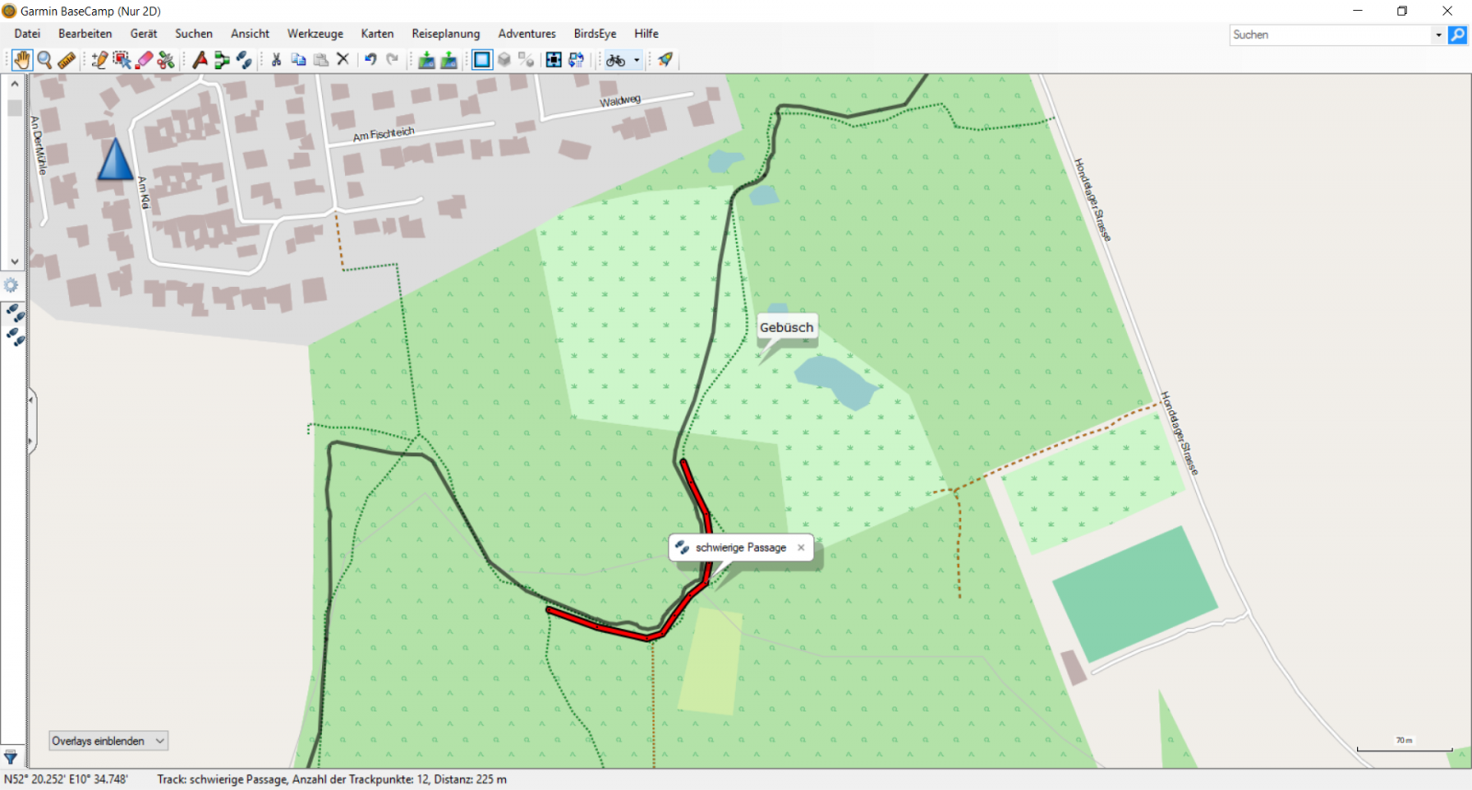Image resolution: width=1472 pixels, height=790 pixels.
Task: Close the schwierige Passage tooltip
Action: pos(801,547)
